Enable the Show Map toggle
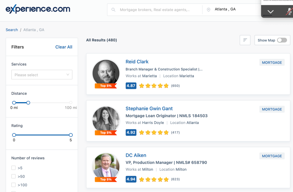 coord(282,40)
